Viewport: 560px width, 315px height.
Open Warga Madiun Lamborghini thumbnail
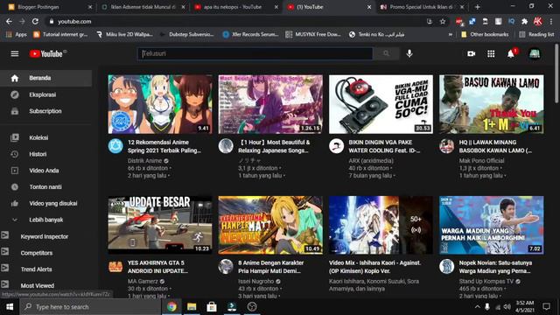pos(492,225)
